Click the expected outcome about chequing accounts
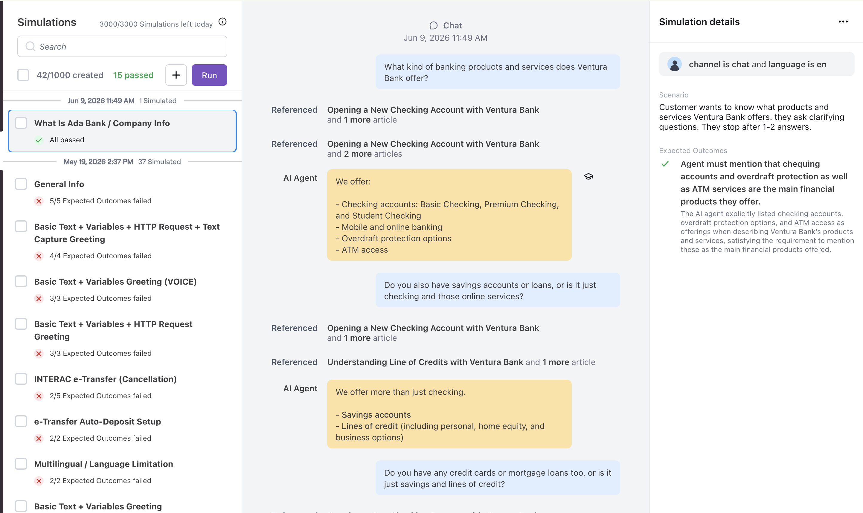 (764, 183)
